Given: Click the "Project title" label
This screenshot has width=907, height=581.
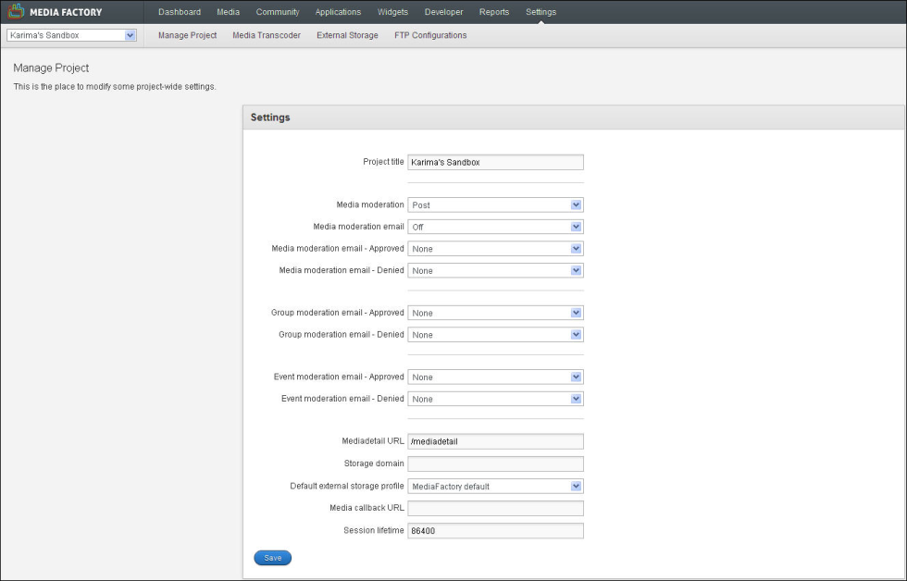Looking at the screenshot, I should 383,162.
